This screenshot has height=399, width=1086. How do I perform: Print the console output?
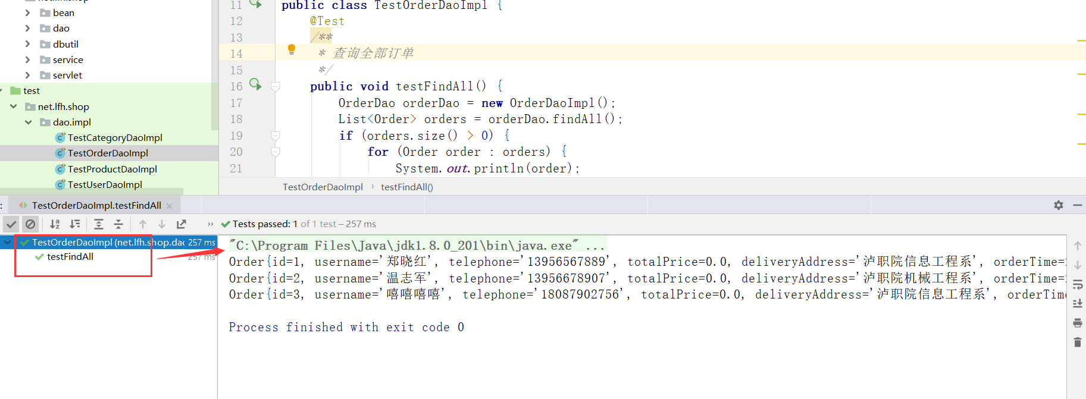click(1078, 323)
